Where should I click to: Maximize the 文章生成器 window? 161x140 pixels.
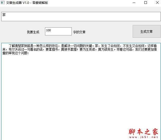coord(146,3)
